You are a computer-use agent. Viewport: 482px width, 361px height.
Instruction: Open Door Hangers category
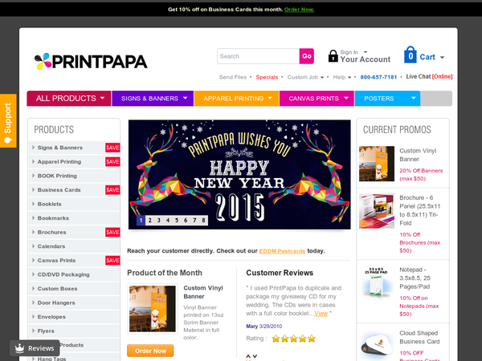56,303
